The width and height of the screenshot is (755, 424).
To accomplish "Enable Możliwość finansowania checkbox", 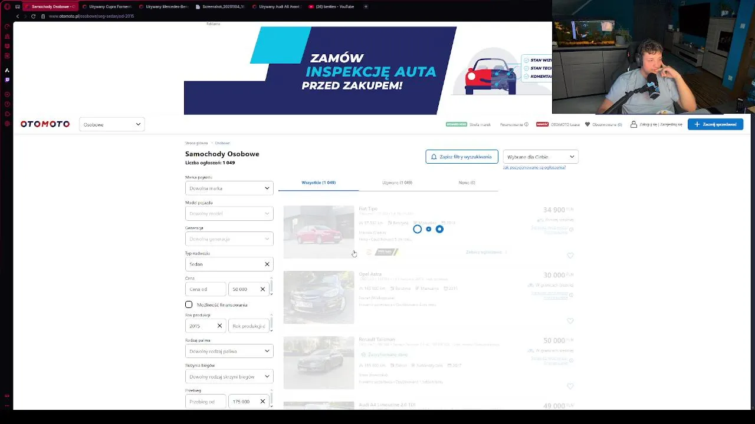I will pos(189,304).
